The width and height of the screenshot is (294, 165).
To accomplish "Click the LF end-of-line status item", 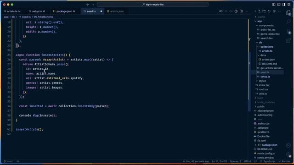I will click(x=255, y=161).
